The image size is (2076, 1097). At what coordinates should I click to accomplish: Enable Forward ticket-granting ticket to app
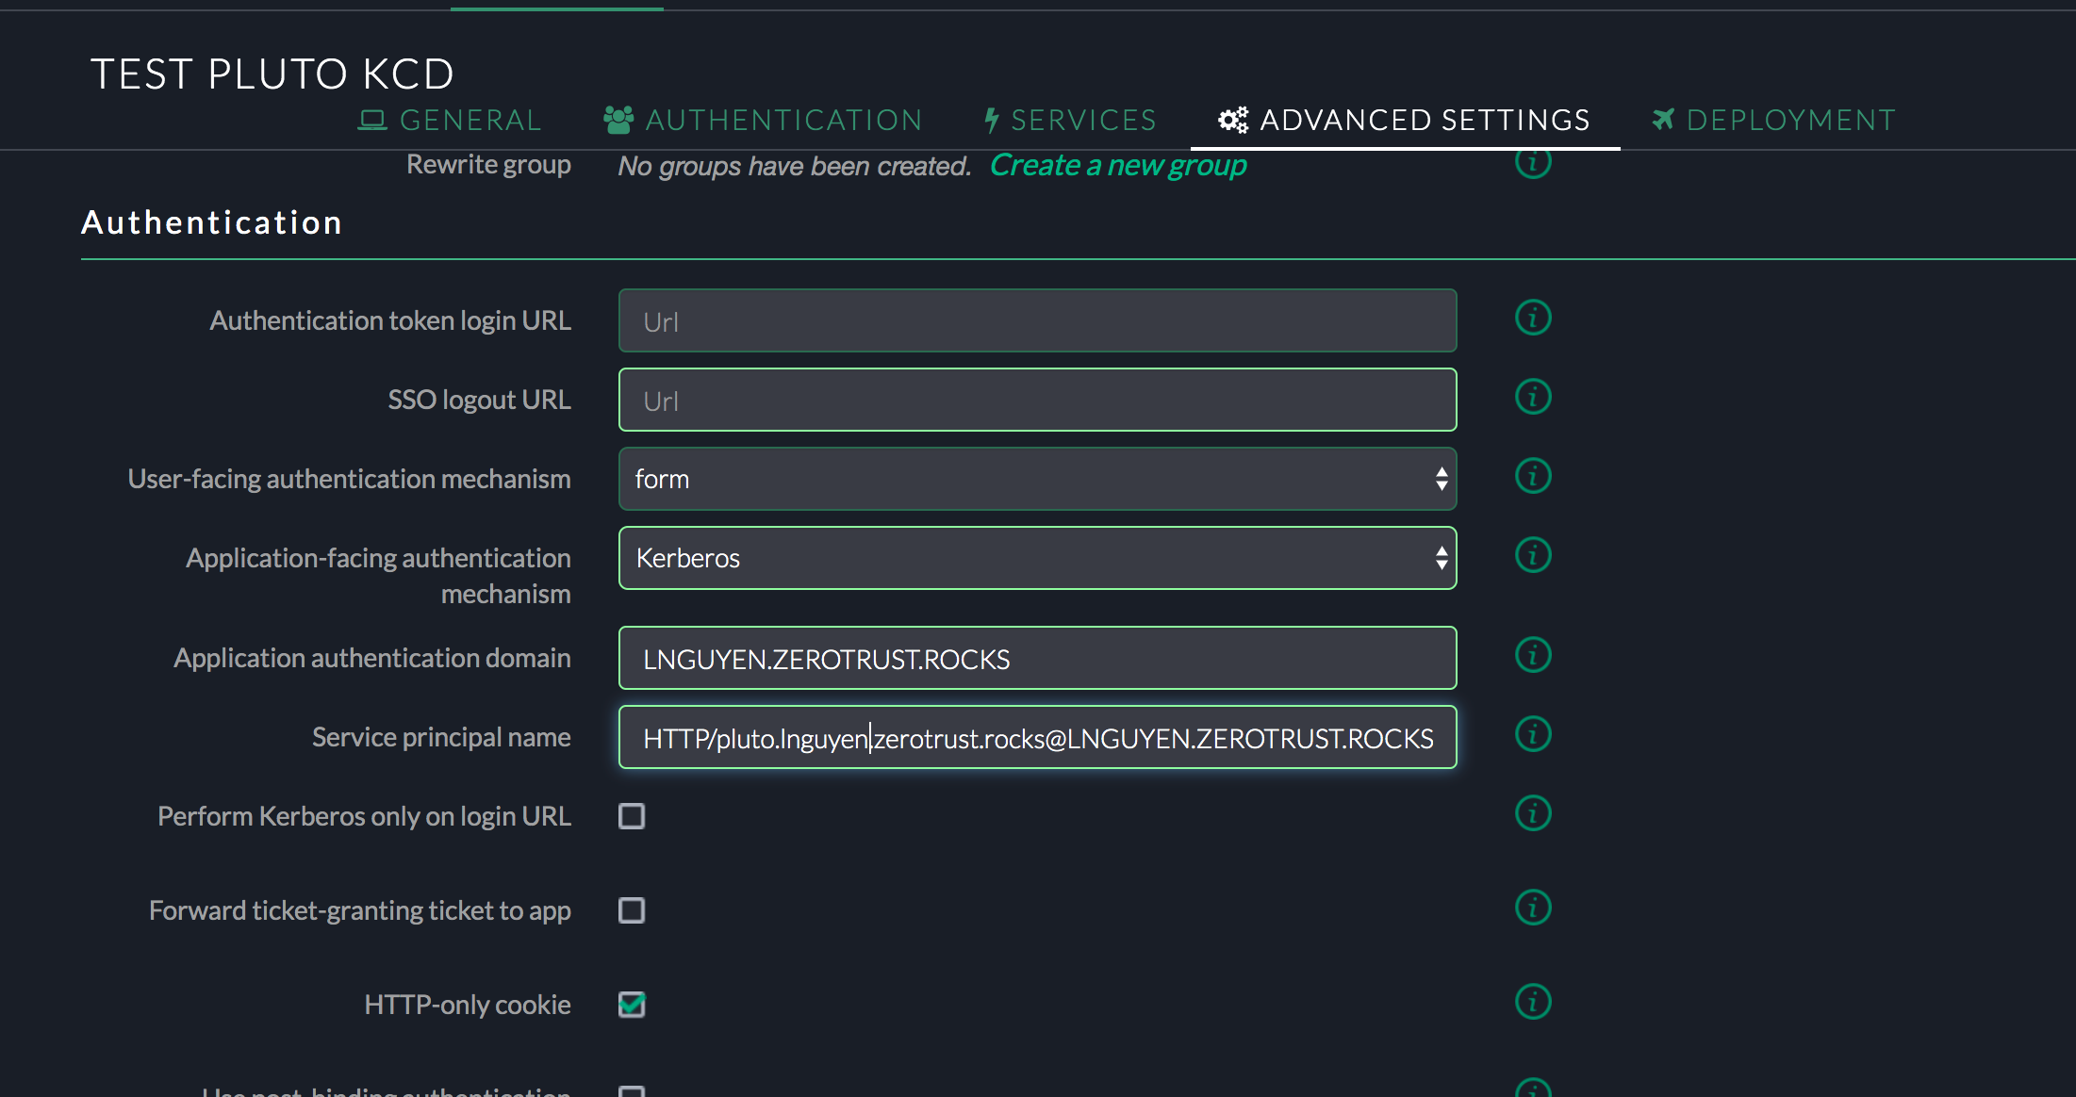pos(631,909)
